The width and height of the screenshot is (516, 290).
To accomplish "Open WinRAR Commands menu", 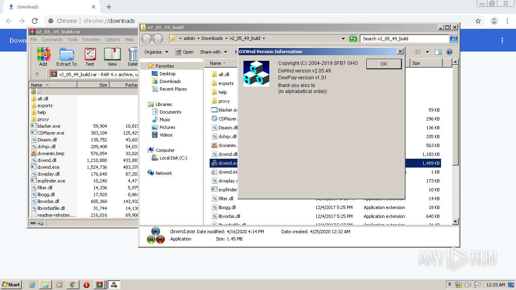I will [52, 39].
